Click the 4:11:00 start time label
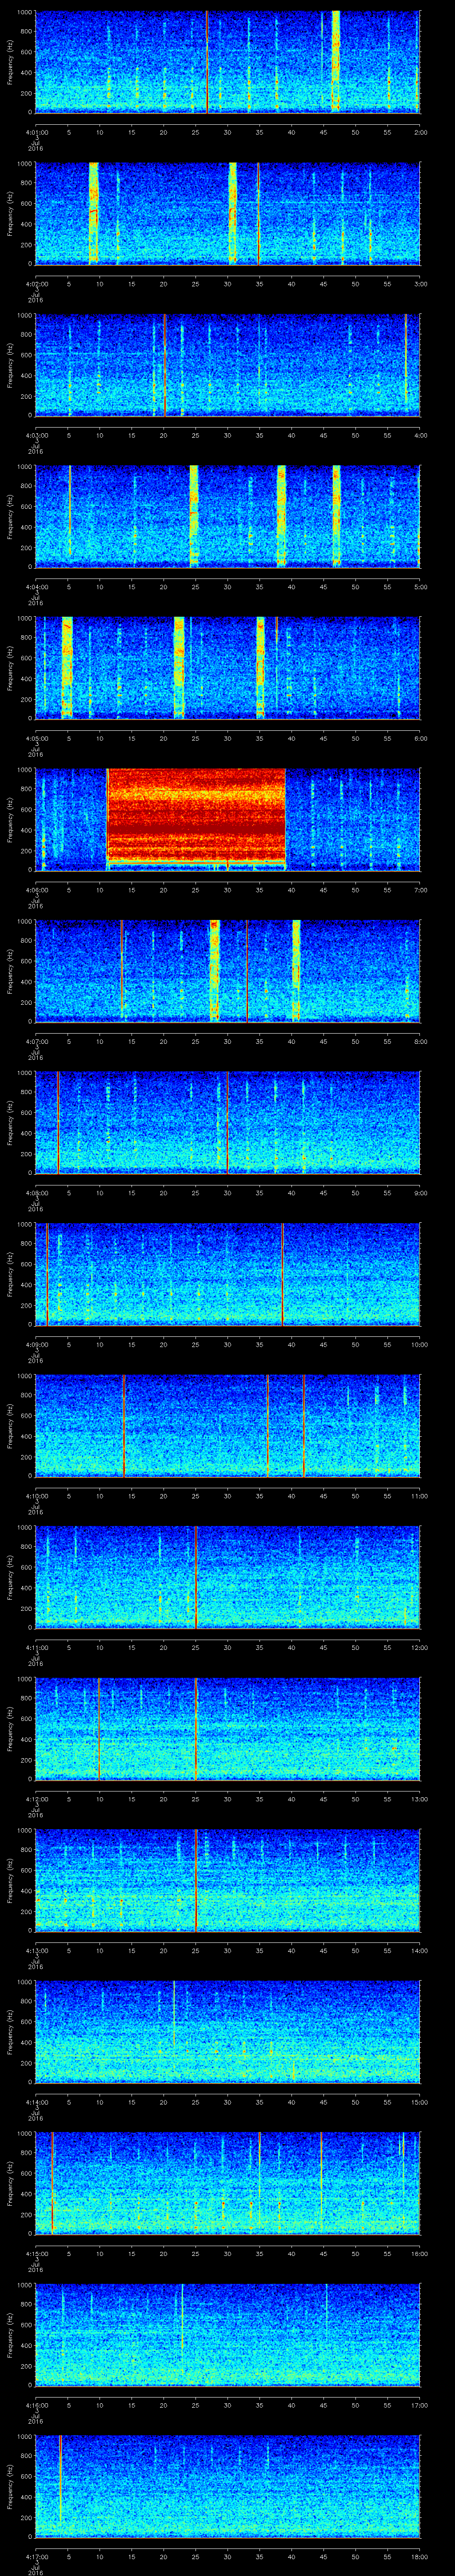Image resolution: width=455 pixels, height=2576 pixels. 36,1647
